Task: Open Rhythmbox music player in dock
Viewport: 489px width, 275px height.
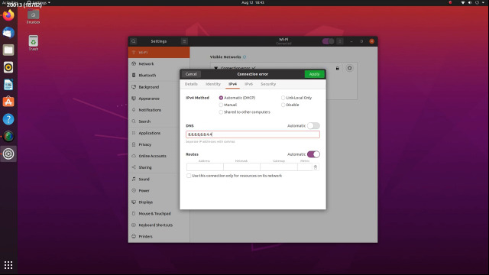Action: (x=8, y=67)
